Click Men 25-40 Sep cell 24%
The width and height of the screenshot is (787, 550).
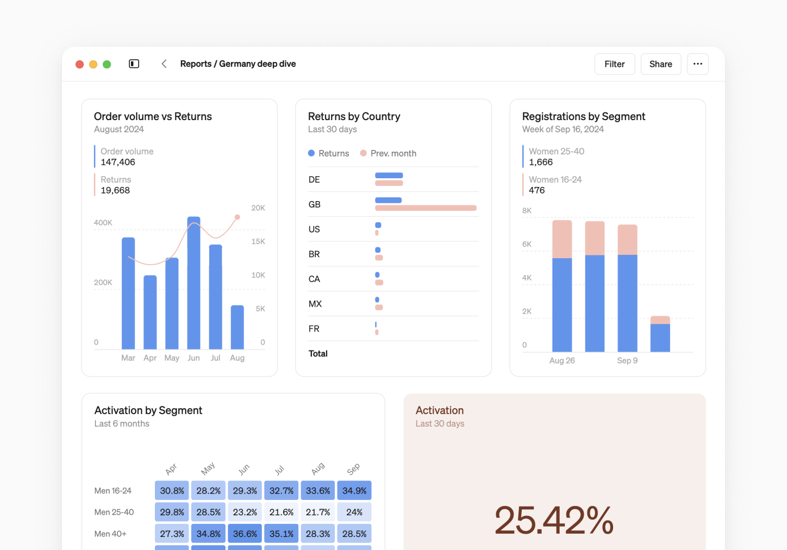(354, 512)
